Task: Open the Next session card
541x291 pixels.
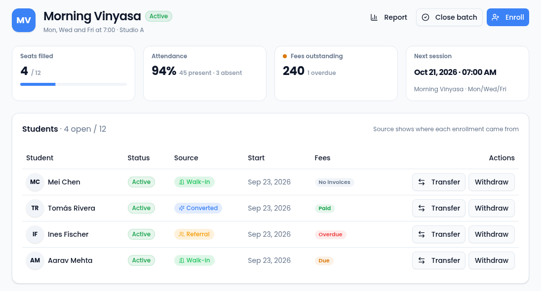Action: tap(467, 73)
